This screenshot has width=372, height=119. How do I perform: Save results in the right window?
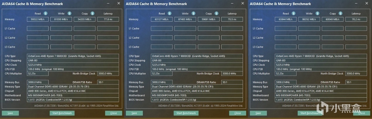click(258, 113)
